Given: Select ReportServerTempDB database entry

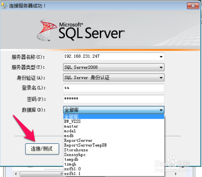Looking at the screenshot, I should pyautogui.click(x=114, y=145).
